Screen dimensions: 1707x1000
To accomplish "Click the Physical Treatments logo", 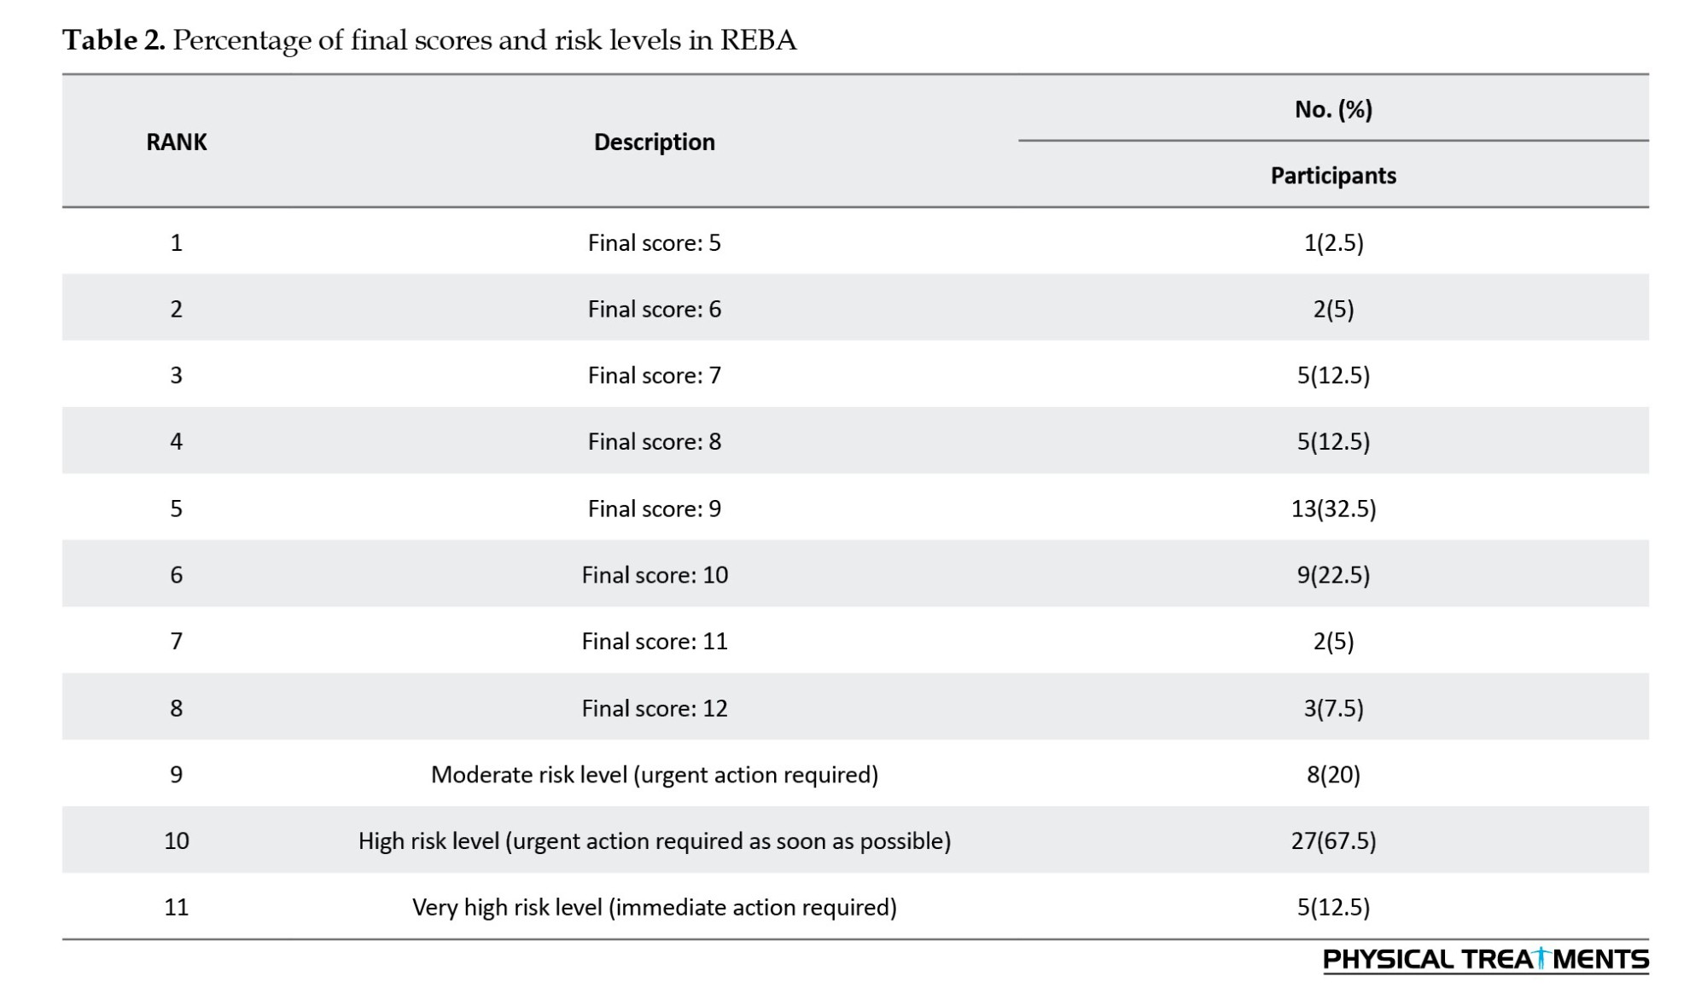I will (x=1485, y=960).
